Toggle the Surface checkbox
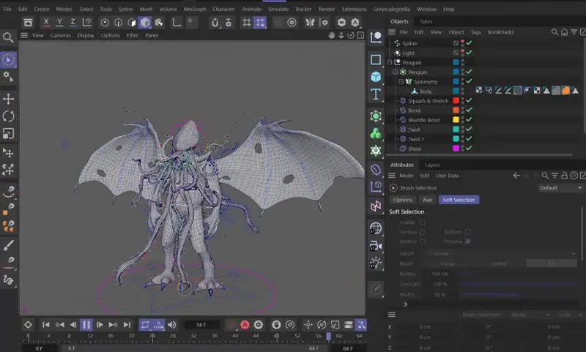Viewport: 586px width, 352px height. coord(423,232)
